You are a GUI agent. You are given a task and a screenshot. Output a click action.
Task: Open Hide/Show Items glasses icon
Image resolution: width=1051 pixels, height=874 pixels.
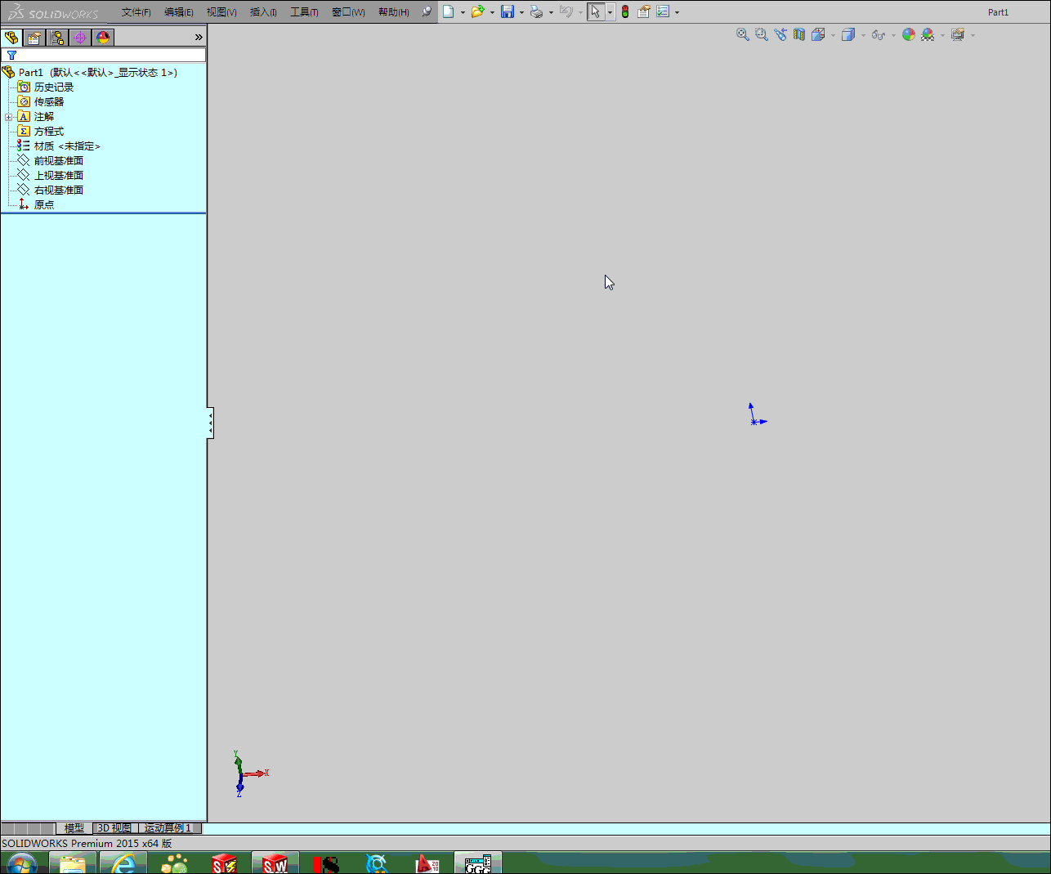coord(879,35)
